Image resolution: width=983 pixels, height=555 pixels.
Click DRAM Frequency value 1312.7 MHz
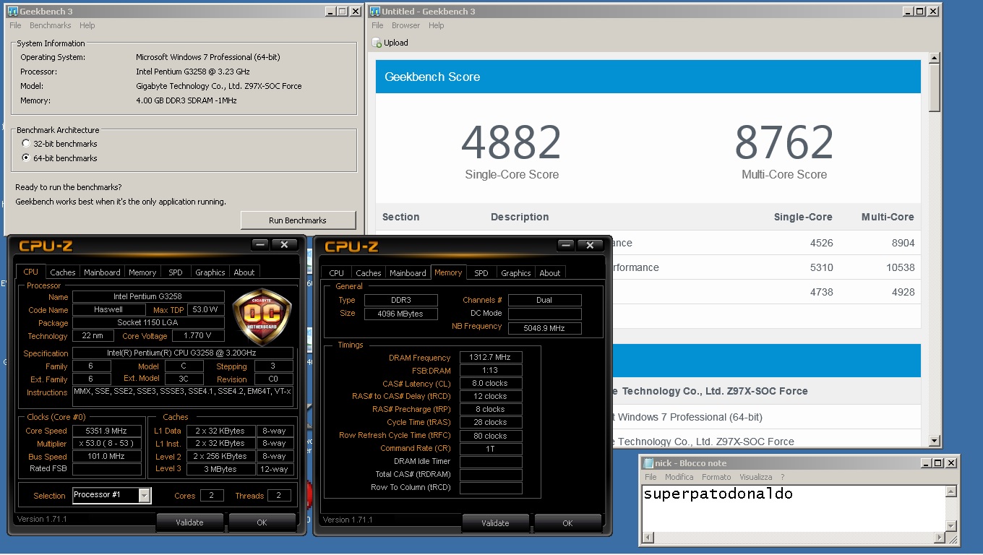pos(491,357)
